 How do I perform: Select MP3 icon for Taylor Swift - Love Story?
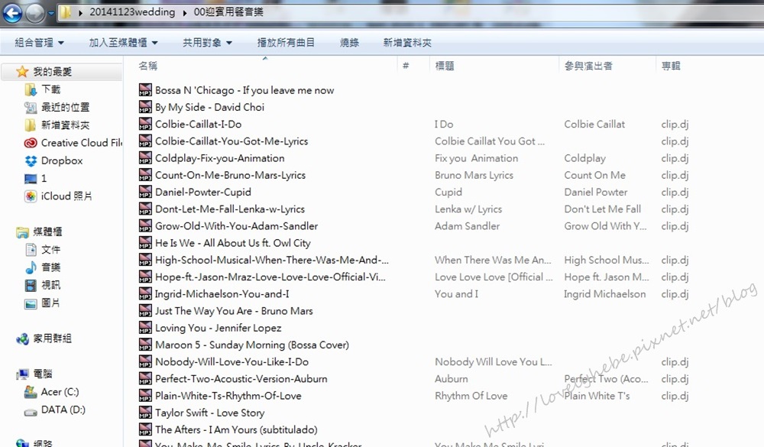(145, 413)
